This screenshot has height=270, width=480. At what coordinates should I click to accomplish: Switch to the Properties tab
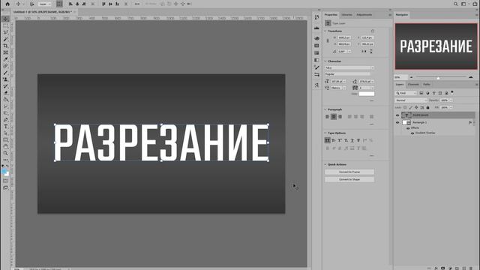tap(331, 15)
